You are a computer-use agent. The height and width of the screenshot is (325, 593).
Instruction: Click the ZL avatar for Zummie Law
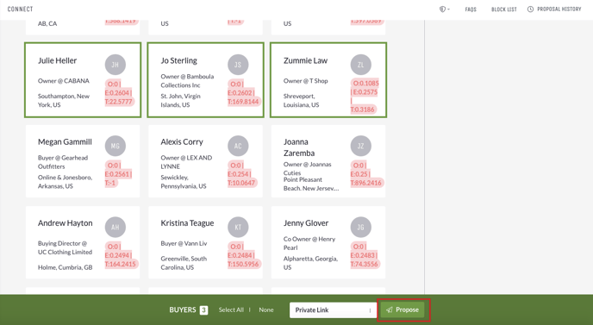tap(361, 65)
